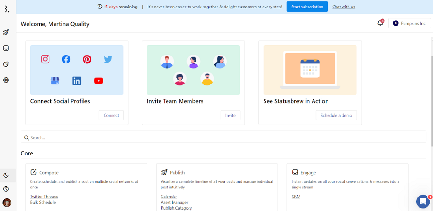Click the search magnifier icon
433x211 pixels.
[27, 138]
